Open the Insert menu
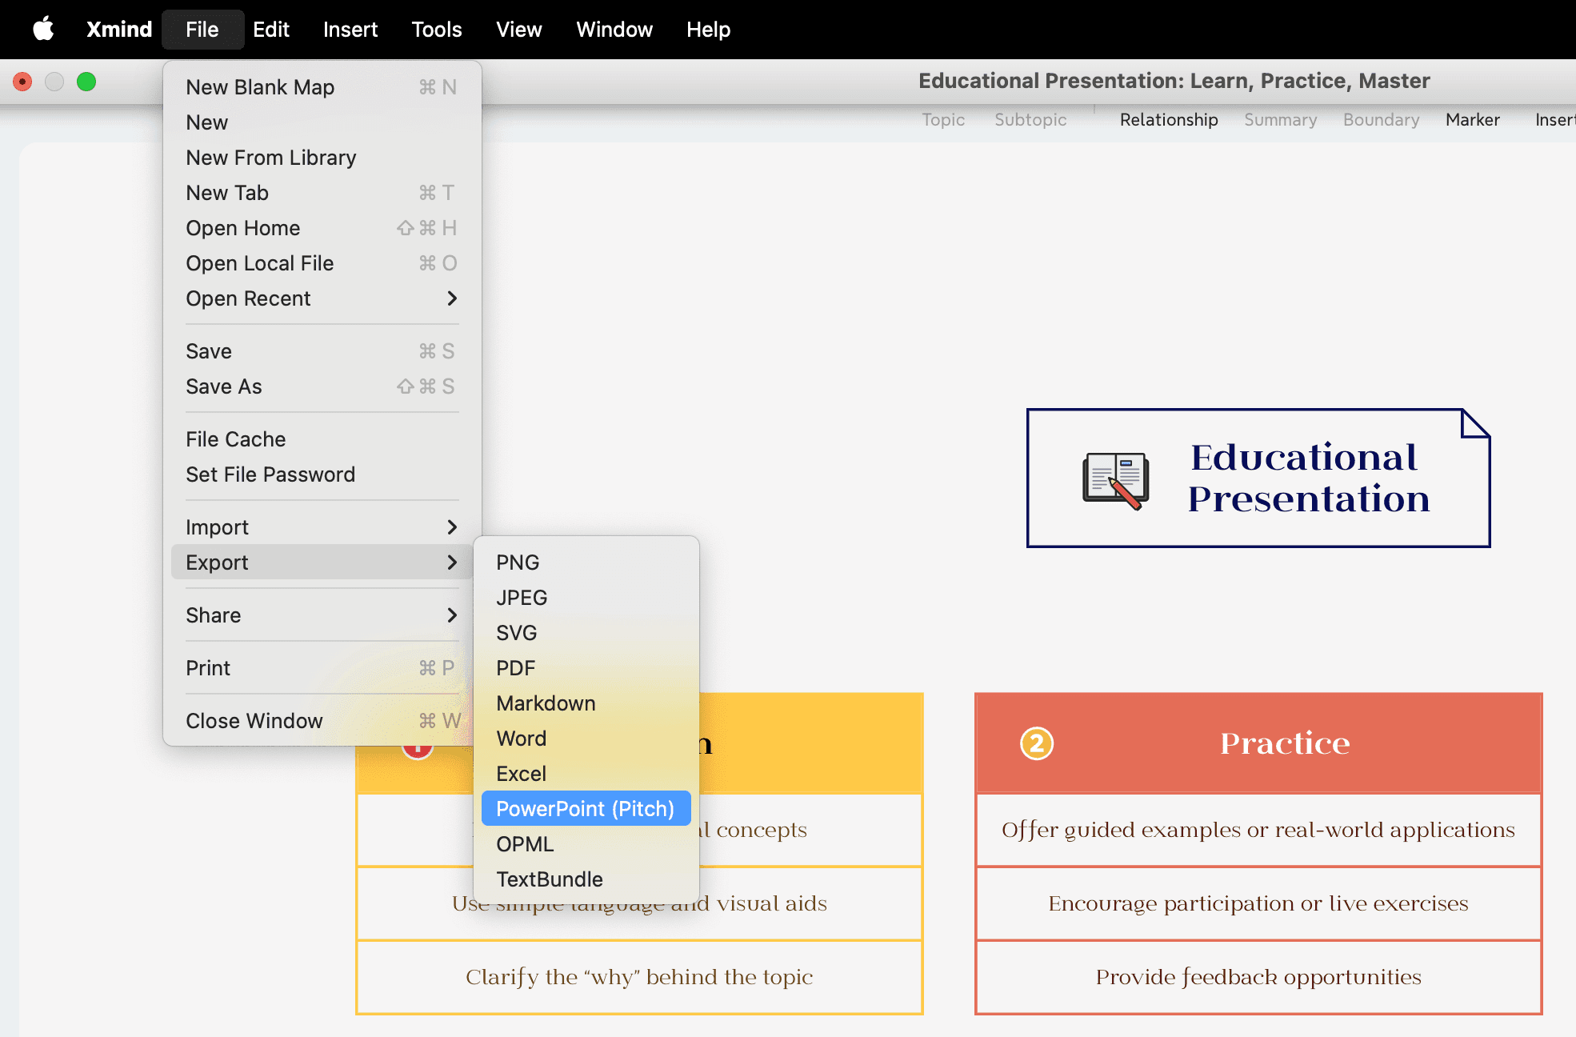The image size is (1576, 1037). (x=350, y=29)
